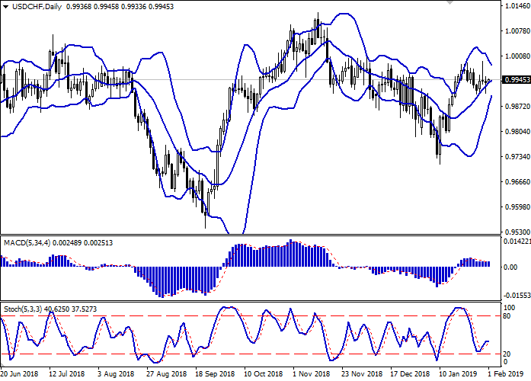Screen dimensions: 531x381
Task: Click the 10 Oct 2018 date label
Action: [x=264, y=374]
